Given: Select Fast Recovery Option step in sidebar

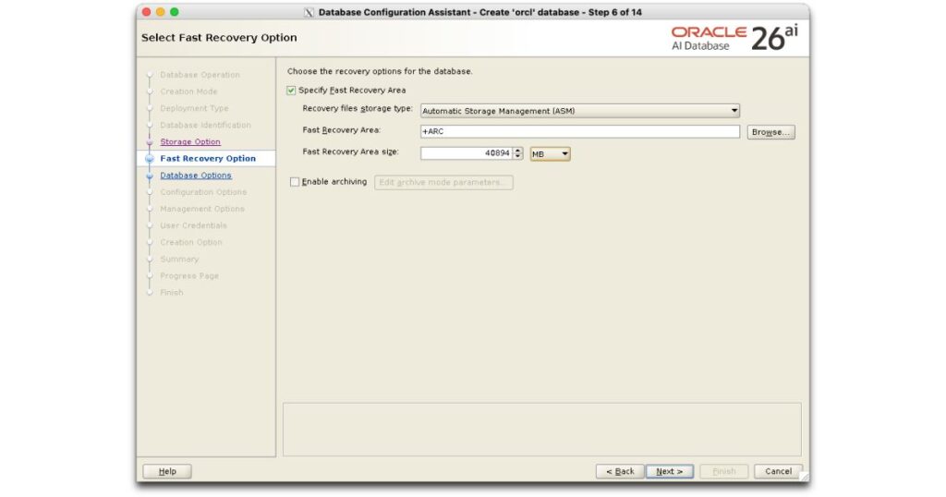Looking at the screenshot, I should [208, 159].
